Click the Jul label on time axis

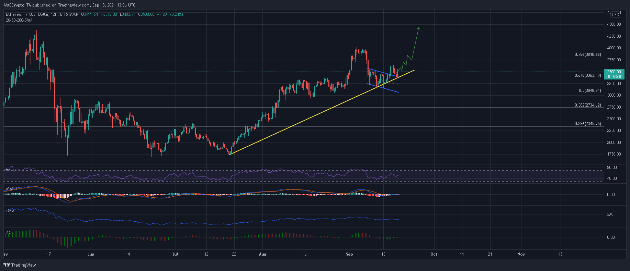tap(175, 254)
